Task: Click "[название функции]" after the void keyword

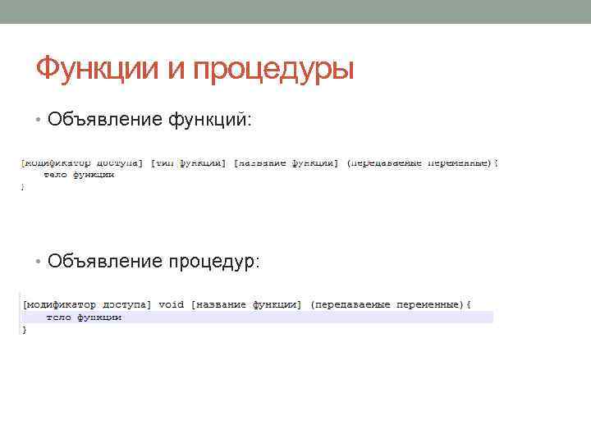Action: click(246, 304)
